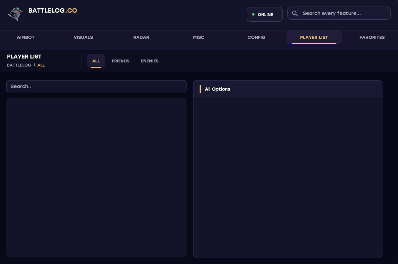Click the BATTLELOG breadcrumb link
The image size is (398, 264).
19,65
